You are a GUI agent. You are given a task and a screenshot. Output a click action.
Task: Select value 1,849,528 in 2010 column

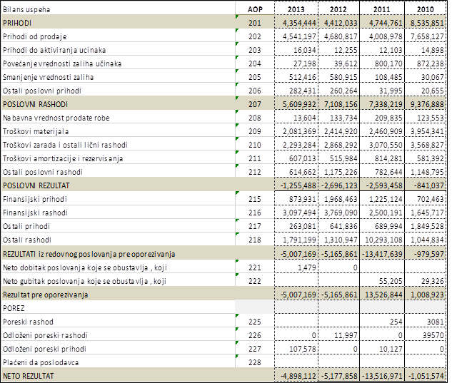click(427, 226)
